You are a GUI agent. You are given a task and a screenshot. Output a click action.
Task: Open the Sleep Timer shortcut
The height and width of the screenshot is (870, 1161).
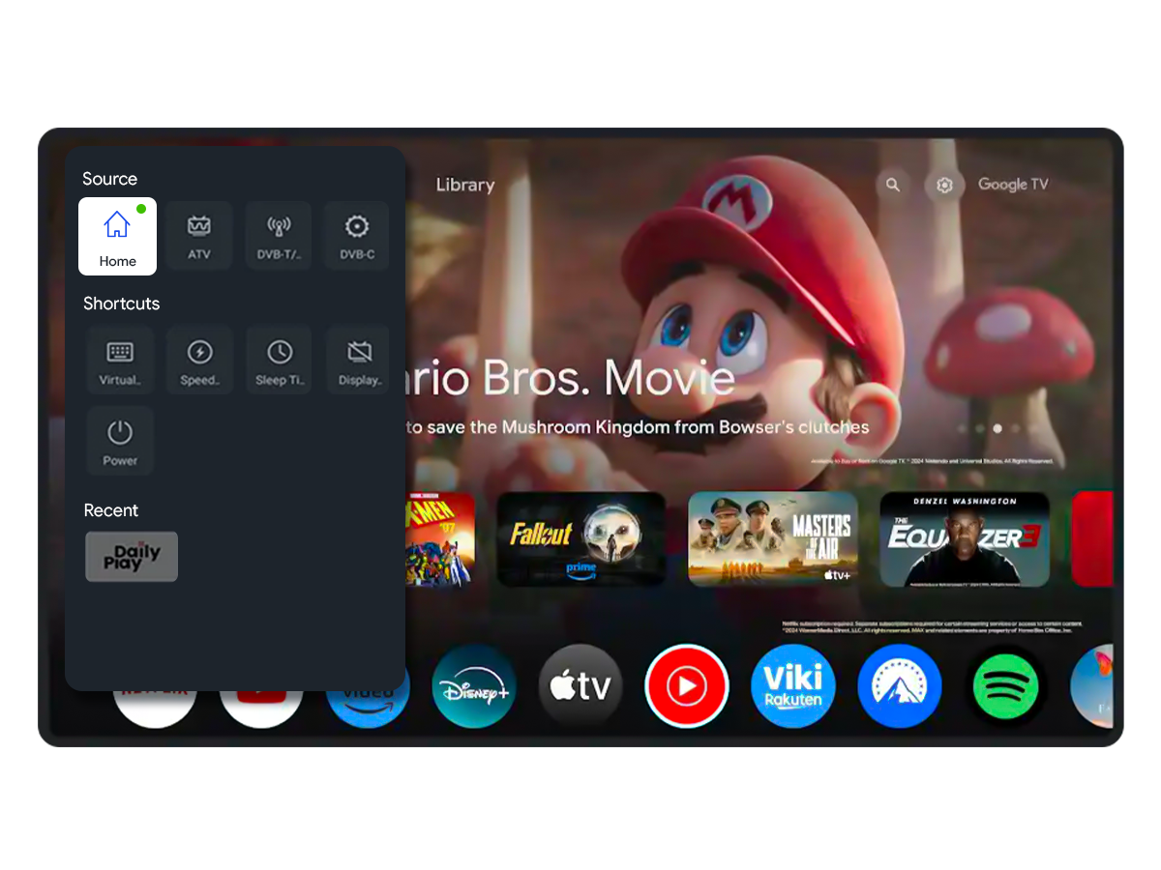(279, 360)
